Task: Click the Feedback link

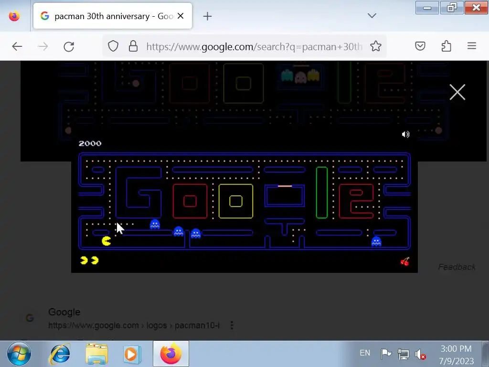Action: pyautogui.click(x=457, y=267)
